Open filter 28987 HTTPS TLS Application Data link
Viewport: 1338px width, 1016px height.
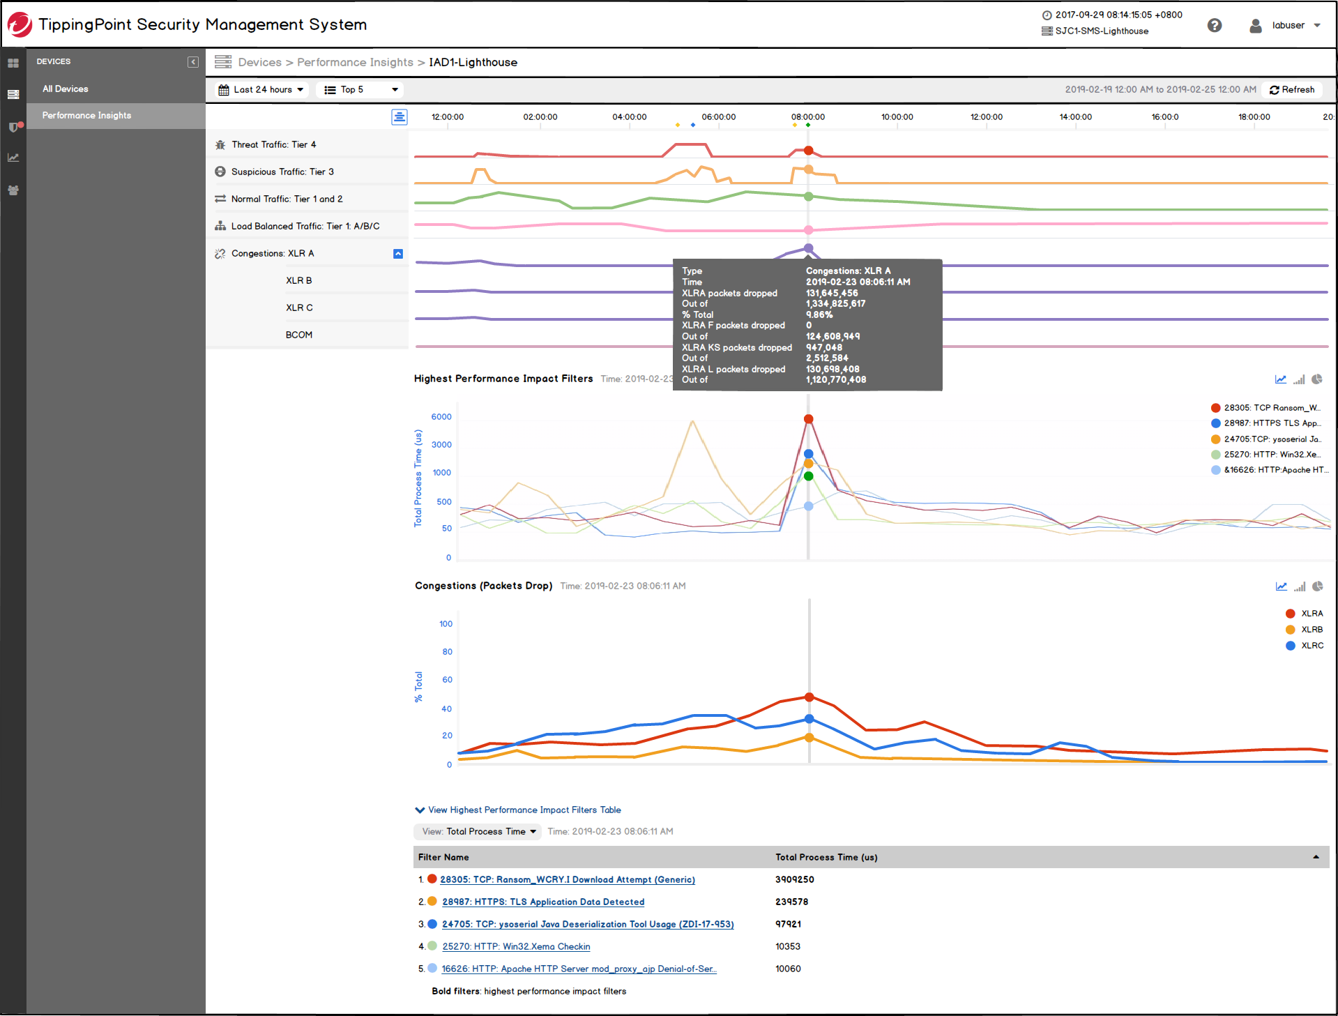point(543,902)
